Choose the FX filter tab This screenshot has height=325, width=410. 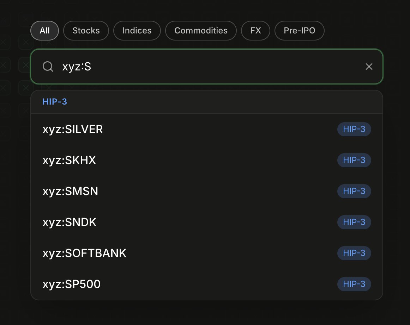(255, 31)
